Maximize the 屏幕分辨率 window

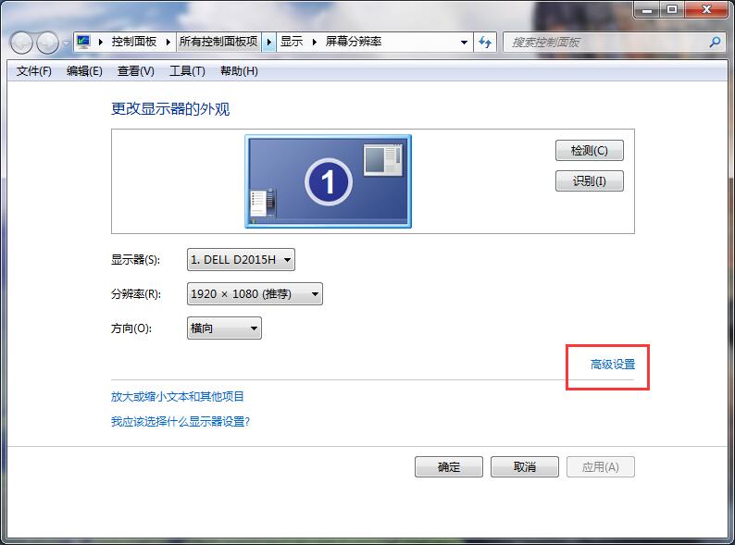pyautogui.click(x=672, y=9)
